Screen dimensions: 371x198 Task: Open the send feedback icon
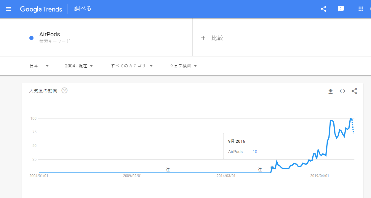pos(341,9)
